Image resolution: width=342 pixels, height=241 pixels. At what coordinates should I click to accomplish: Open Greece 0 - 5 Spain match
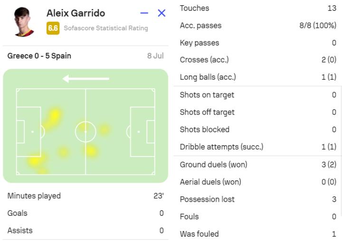pyautogui.click(x=39, y=56)
